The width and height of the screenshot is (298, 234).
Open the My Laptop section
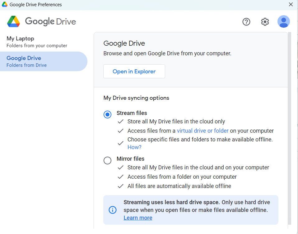(x=37, y=42)
